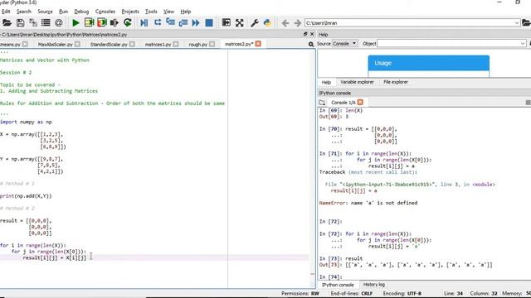Switch to the matrices1.py editor tab
531x298 pixels.
coord(158,44)
